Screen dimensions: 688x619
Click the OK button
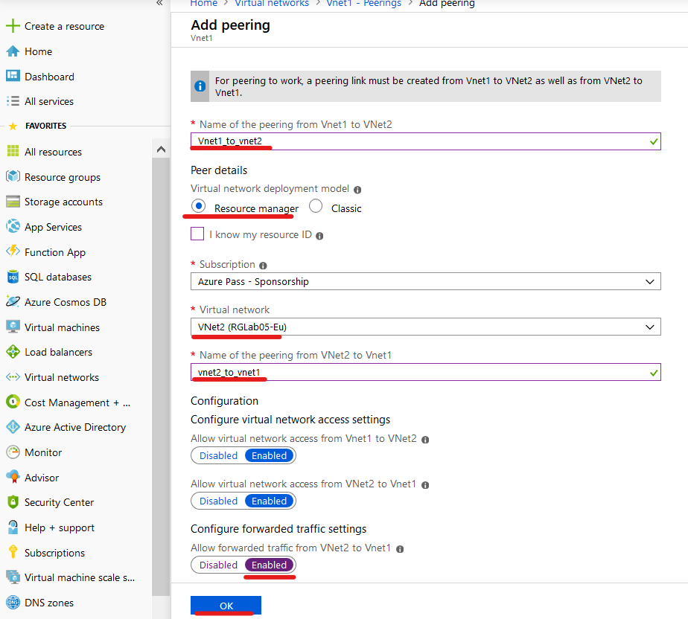pos(226,606)
